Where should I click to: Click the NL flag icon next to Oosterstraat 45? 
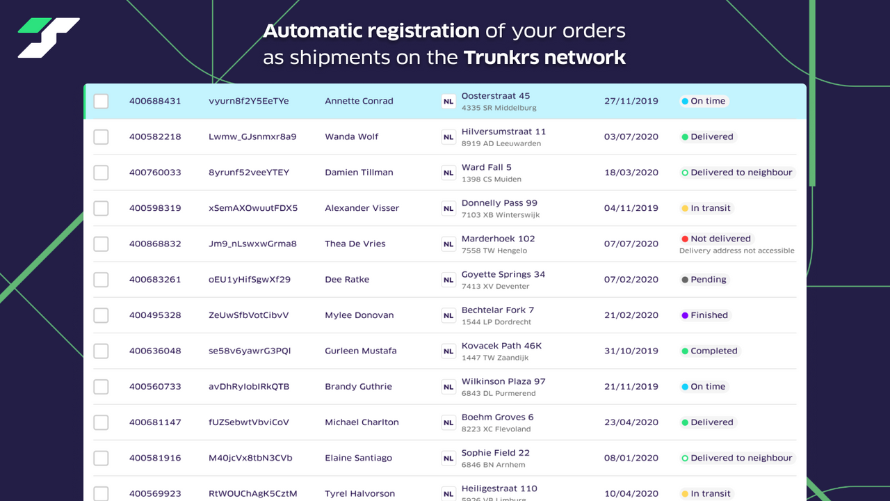click(448, 101)
